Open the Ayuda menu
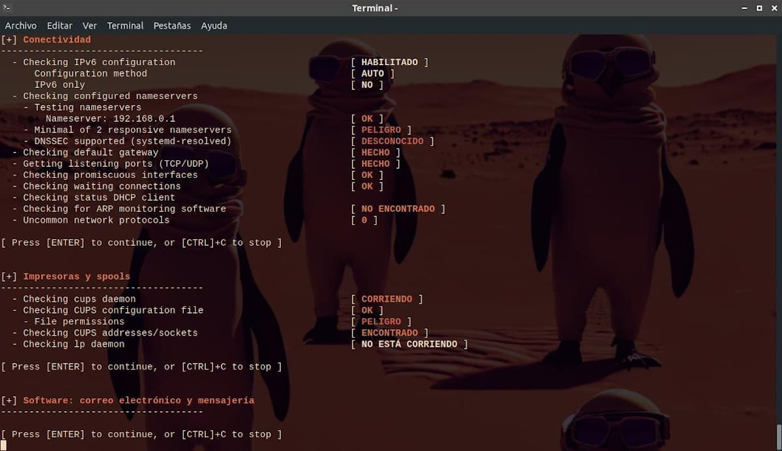782x451 pixels. coord(214,25)
